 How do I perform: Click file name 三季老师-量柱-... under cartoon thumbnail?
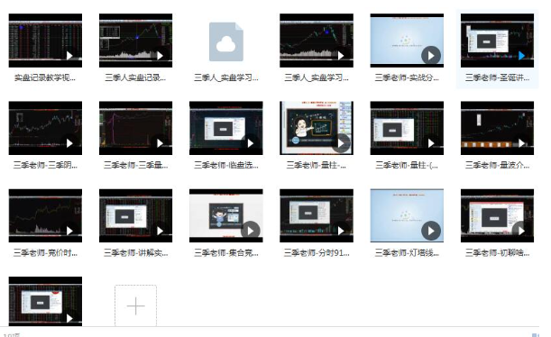tap(317, 165)
